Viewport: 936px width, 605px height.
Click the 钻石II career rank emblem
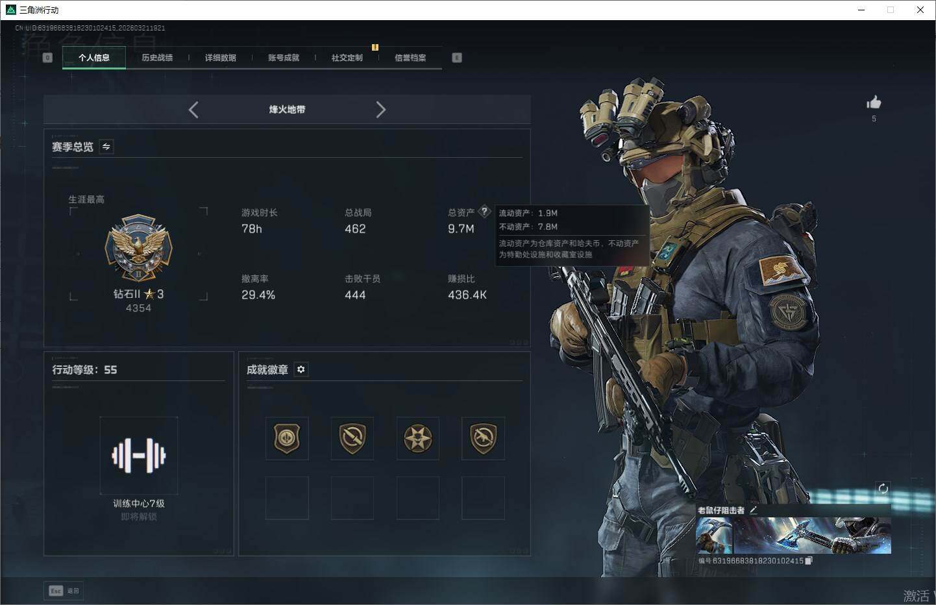[x=138, y=249]
